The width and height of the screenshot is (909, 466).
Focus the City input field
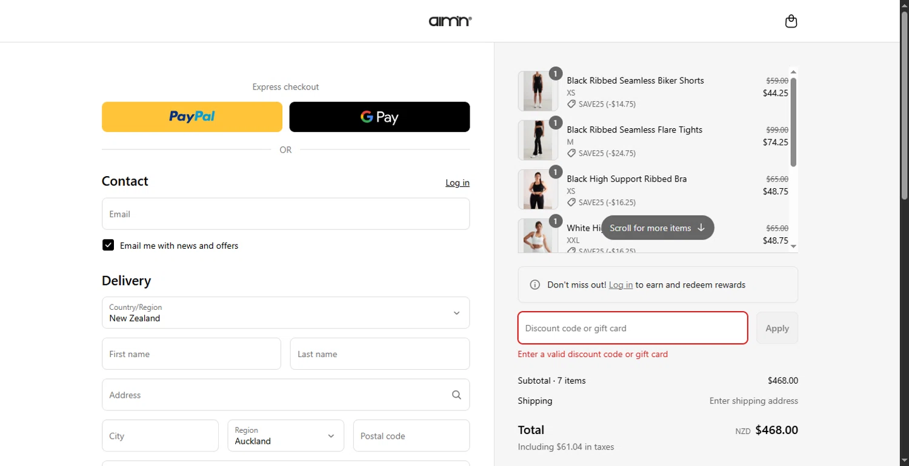coord(160,436)
